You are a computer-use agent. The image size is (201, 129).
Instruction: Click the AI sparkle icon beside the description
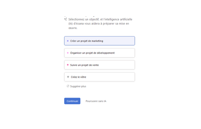pos(66,19)
